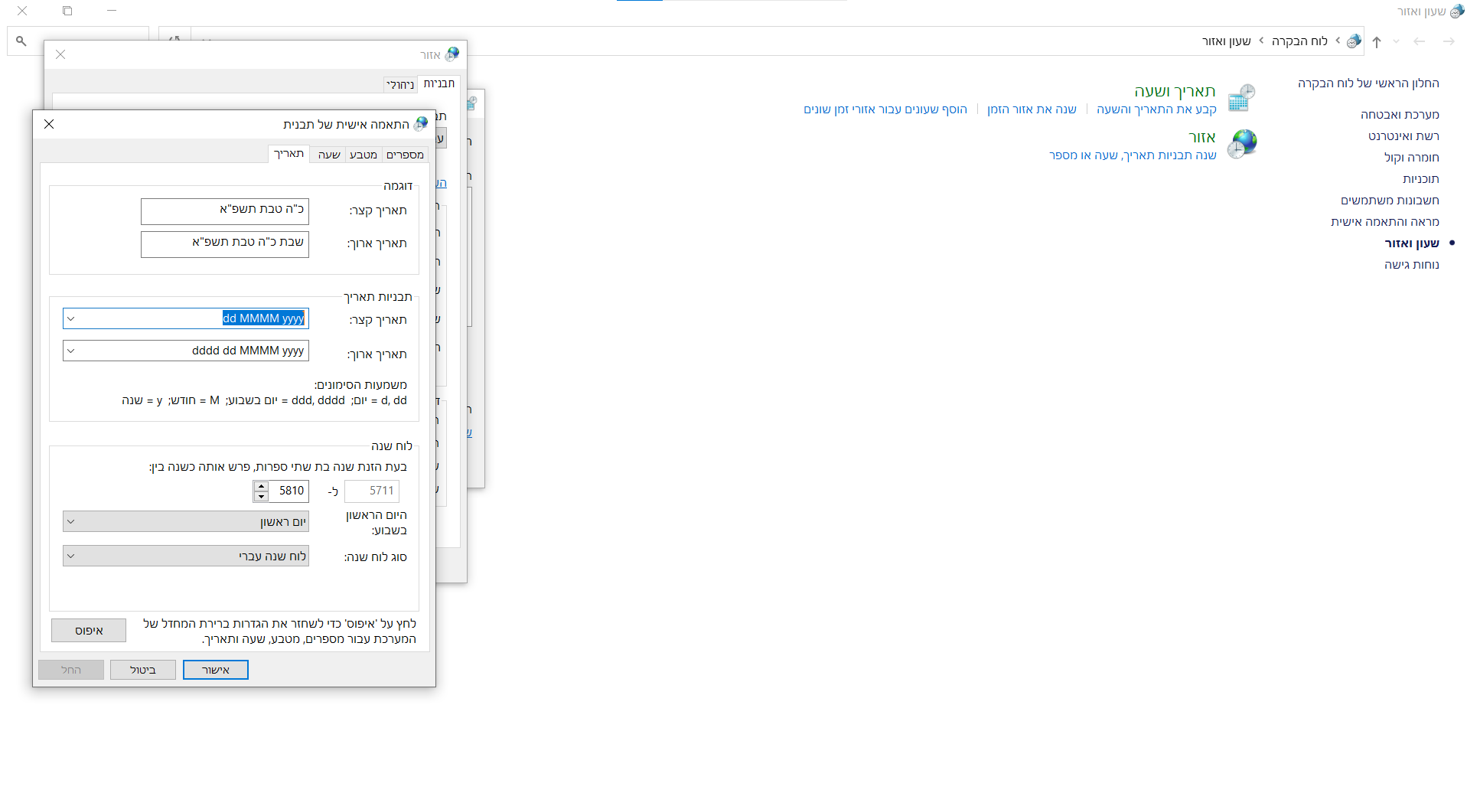Click the Region (אזור) globe icon in Control Panel
The height and width of the screenshot is (793, 1467).
[x=1241, y=143]
